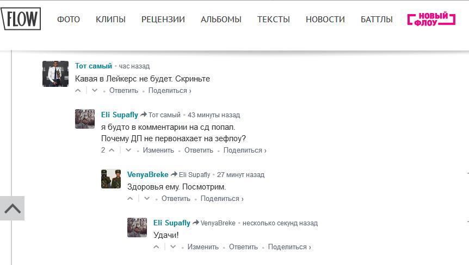
Task: Click Eli Supafly's avatar beside 'Удачи!'
Action: point(137,228)
